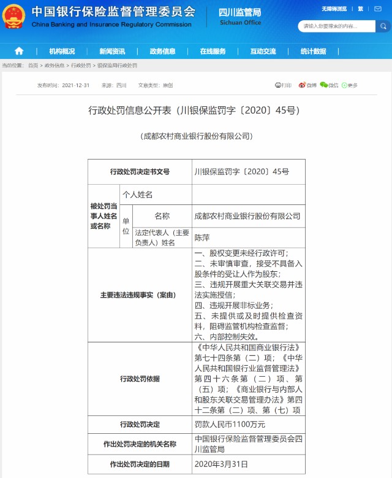This screenshot has height=478, width=392.
Task: Click label 行政处罚决定书文号
Action: 140,172
